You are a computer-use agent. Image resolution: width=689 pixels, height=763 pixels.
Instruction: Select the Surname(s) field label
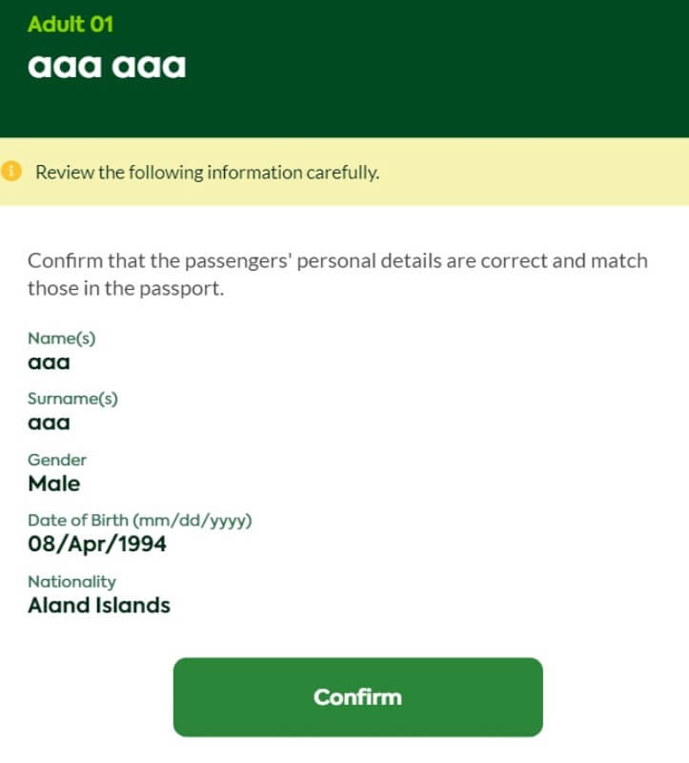pos(73,399)
